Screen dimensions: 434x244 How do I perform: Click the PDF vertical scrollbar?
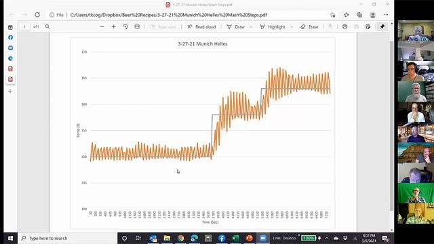click(391, 126)
